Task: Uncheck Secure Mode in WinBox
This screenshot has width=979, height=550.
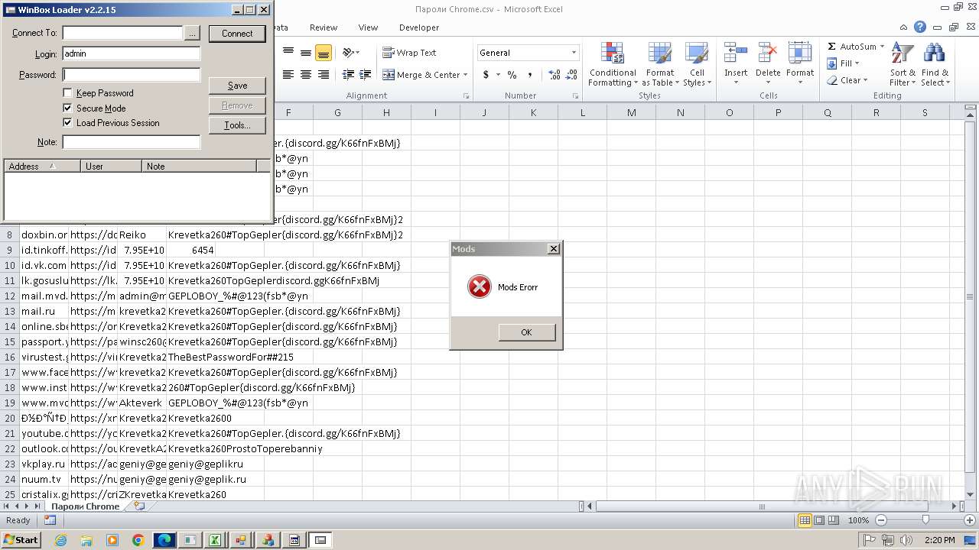Action: pos(67,108)
